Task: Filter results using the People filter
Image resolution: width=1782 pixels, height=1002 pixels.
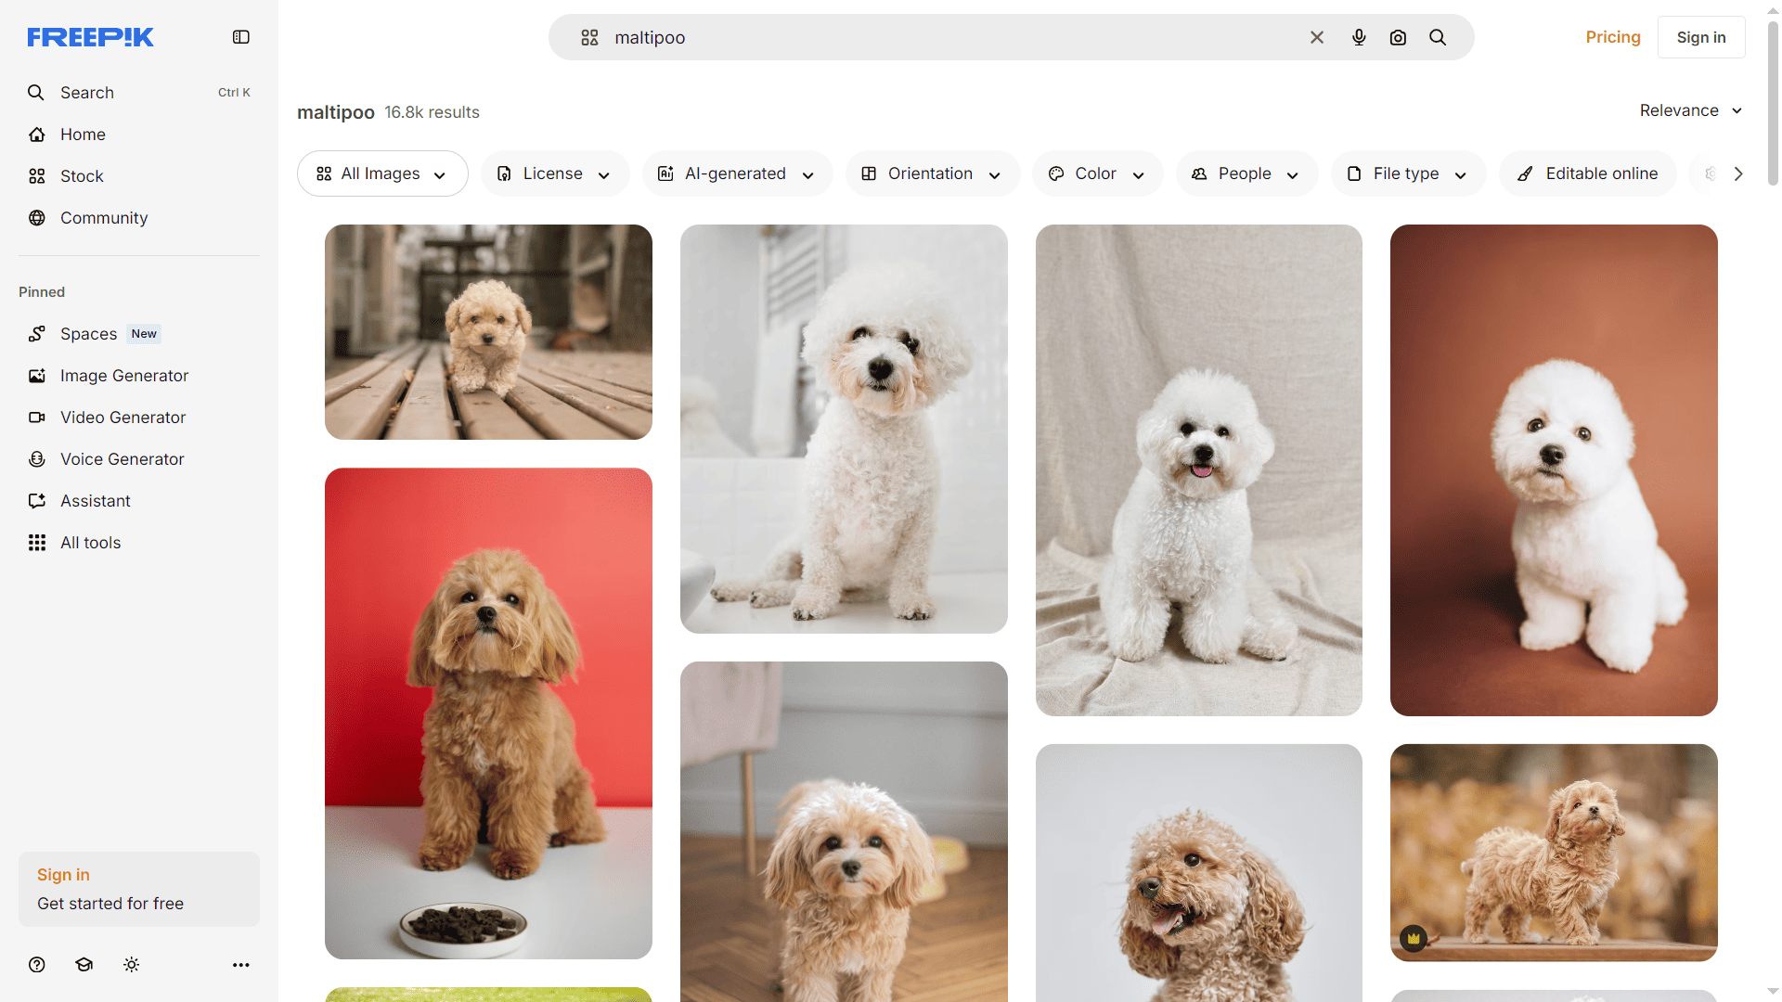Action: pos(1246,173)
